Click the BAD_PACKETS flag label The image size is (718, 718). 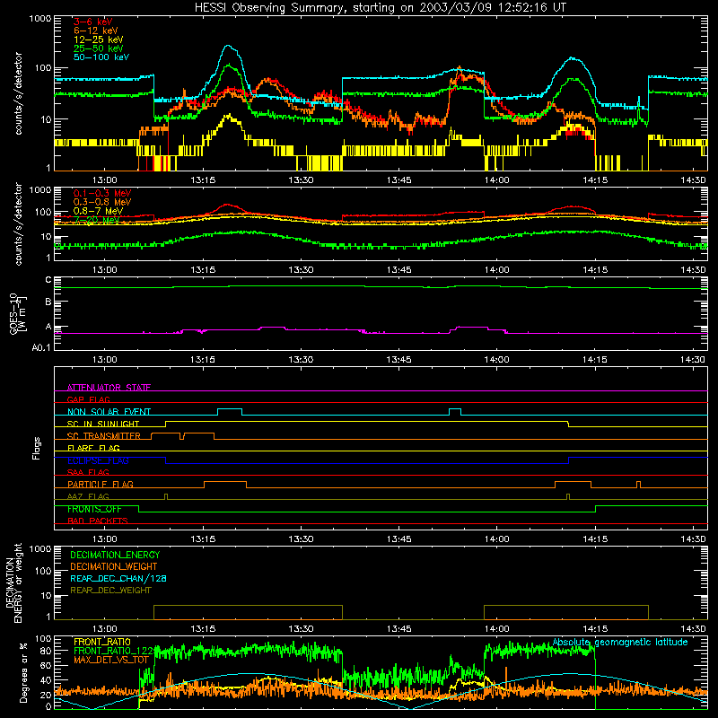click(98, 521)
